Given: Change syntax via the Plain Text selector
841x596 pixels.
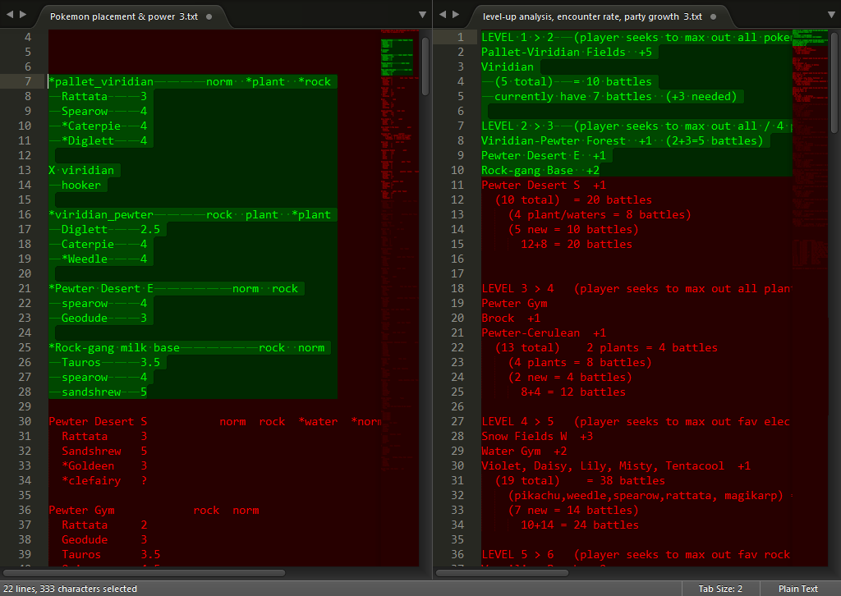Looking at the screenshot, I should 797,589.
